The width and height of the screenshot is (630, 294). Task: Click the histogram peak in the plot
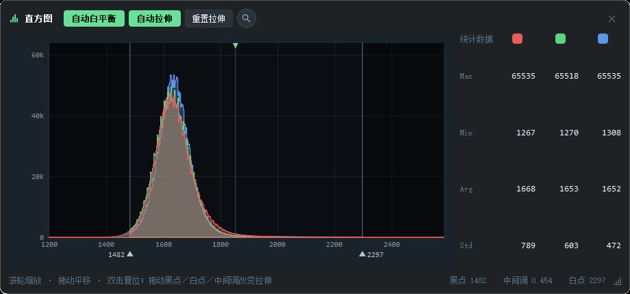[173, 76]
